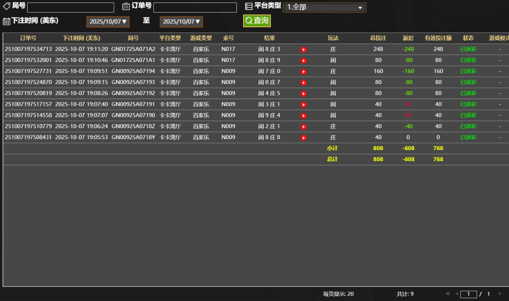Click inside the 局号 input box
The height and width of the screenshot is (301, 509).
coord(70,7)
